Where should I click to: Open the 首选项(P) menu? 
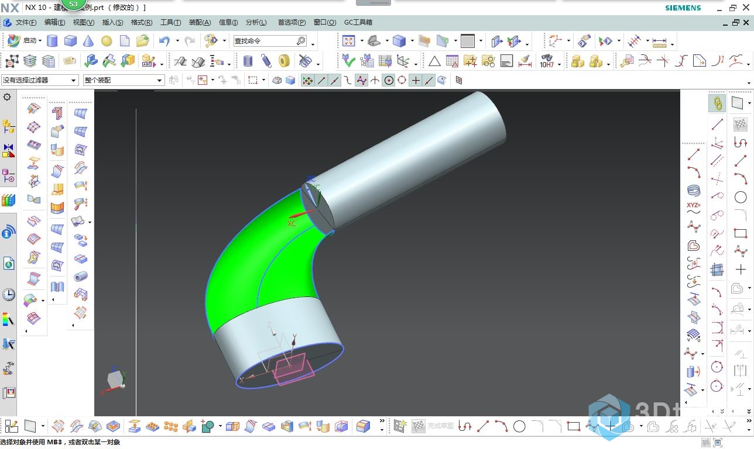[292, 22]
